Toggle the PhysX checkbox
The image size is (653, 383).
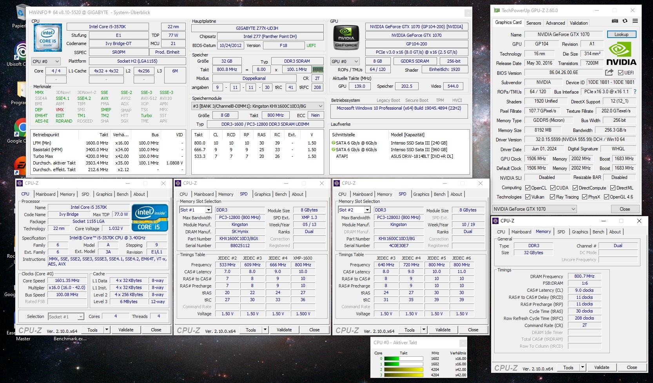(x=584, y=197)
